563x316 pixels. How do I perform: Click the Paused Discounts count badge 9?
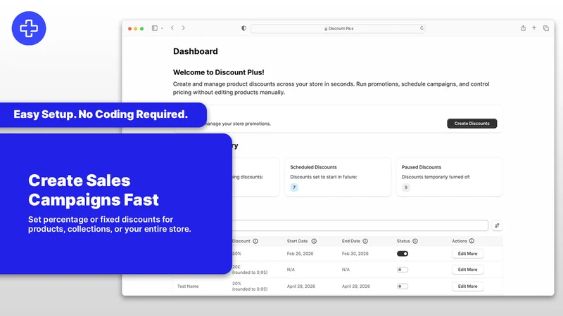[x=406, y=187]
